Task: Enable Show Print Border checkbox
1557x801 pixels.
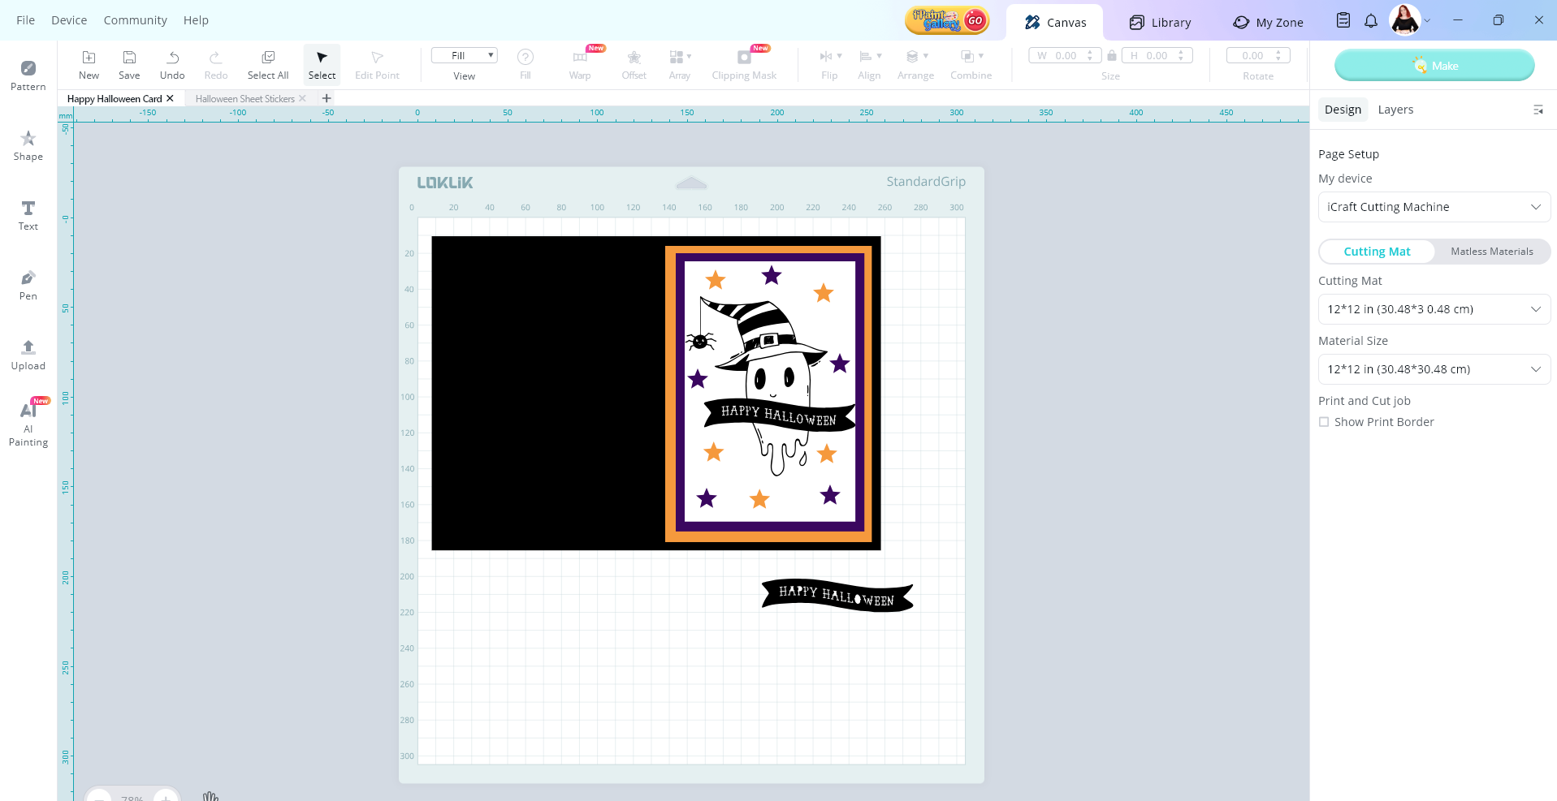Action: click(x=1324, y=422)
